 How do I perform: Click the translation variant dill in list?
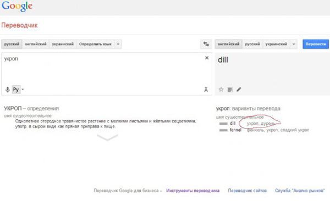(233, 124)
